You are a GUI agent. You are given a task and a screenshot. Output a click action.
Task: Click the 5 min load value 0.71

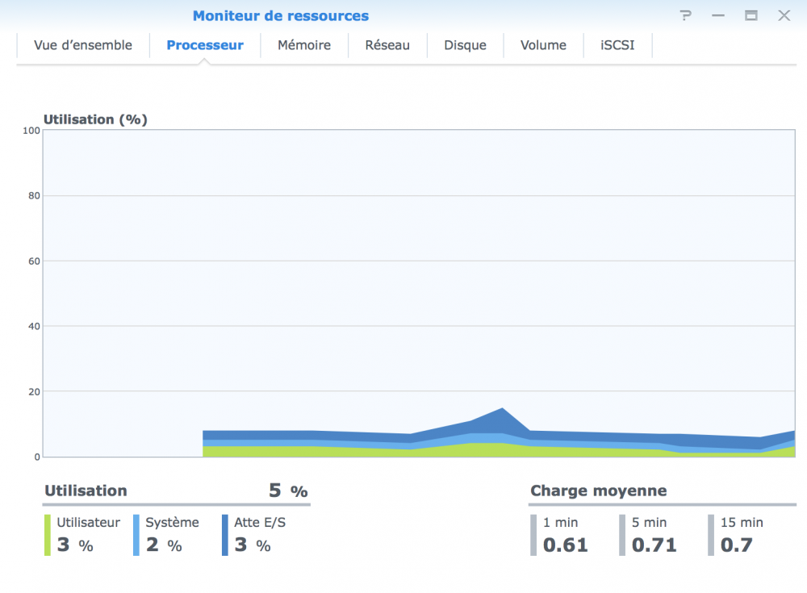tap(654, 545)
